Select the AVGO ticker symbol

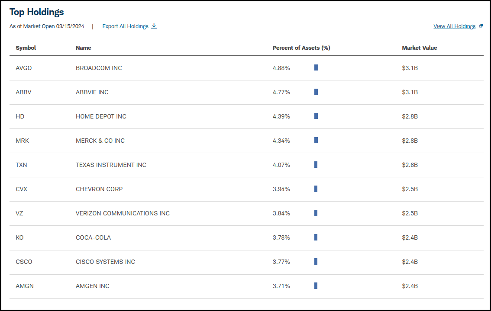24,68
